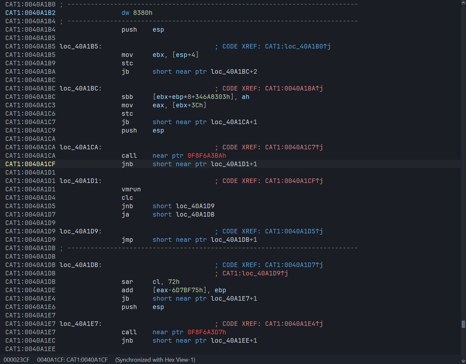This screenshot has height=364, width=466.
Task: Click the vertical scrollbar thumb
Action: (x=463, y=324)
